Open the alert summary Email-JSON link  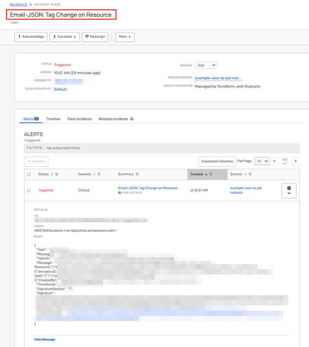(x=148, y=188)
